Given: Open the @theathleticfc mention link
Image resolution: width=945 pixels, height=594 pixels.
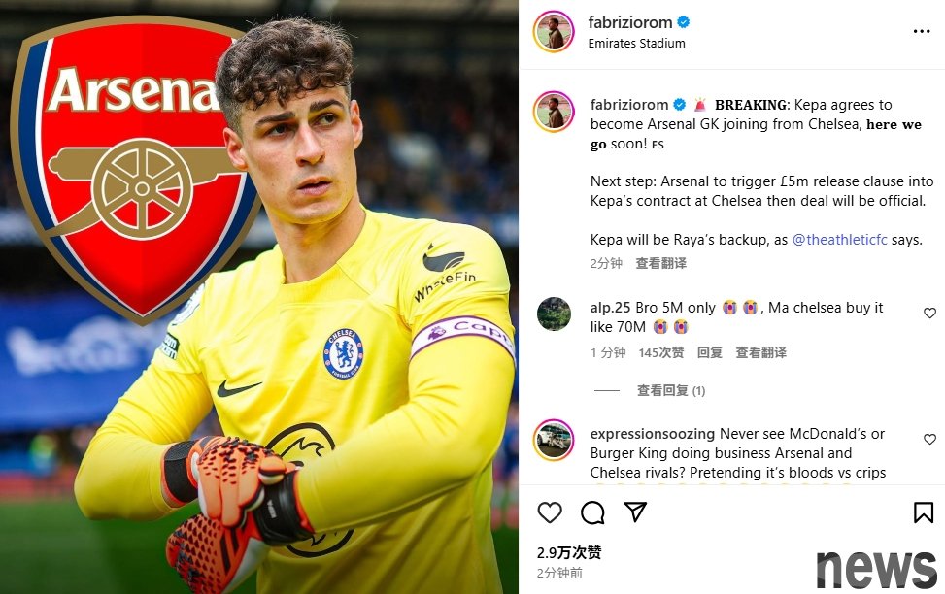Looking at the screenshot, I should tap(839, 239).
